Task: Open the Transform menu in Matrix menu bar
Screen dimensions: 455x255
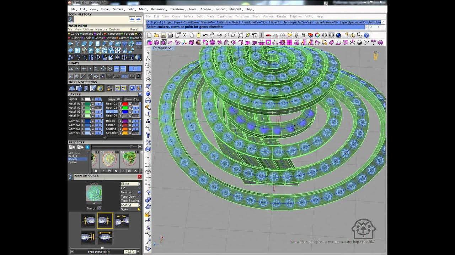Action: [177, 9]
